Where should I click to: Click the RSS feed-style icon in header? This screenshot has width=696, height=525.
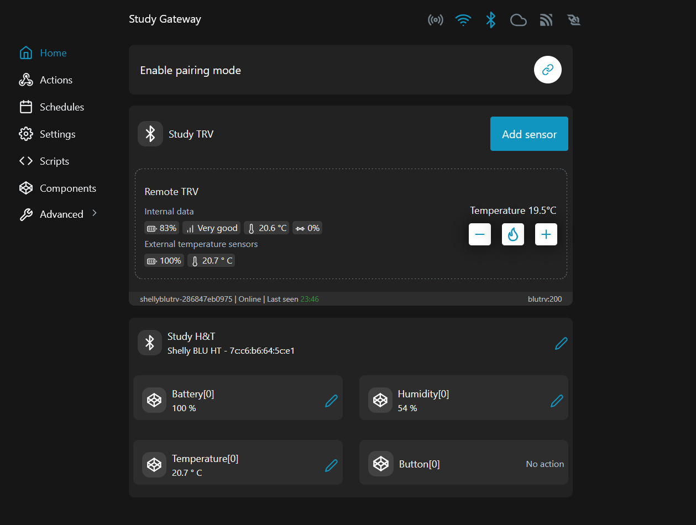(546, 20)
